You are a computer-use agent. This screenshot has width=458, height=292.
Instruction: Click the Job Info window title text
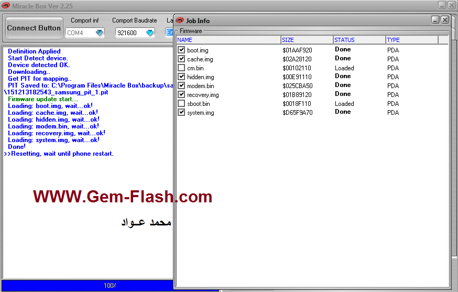coord(198,21)
